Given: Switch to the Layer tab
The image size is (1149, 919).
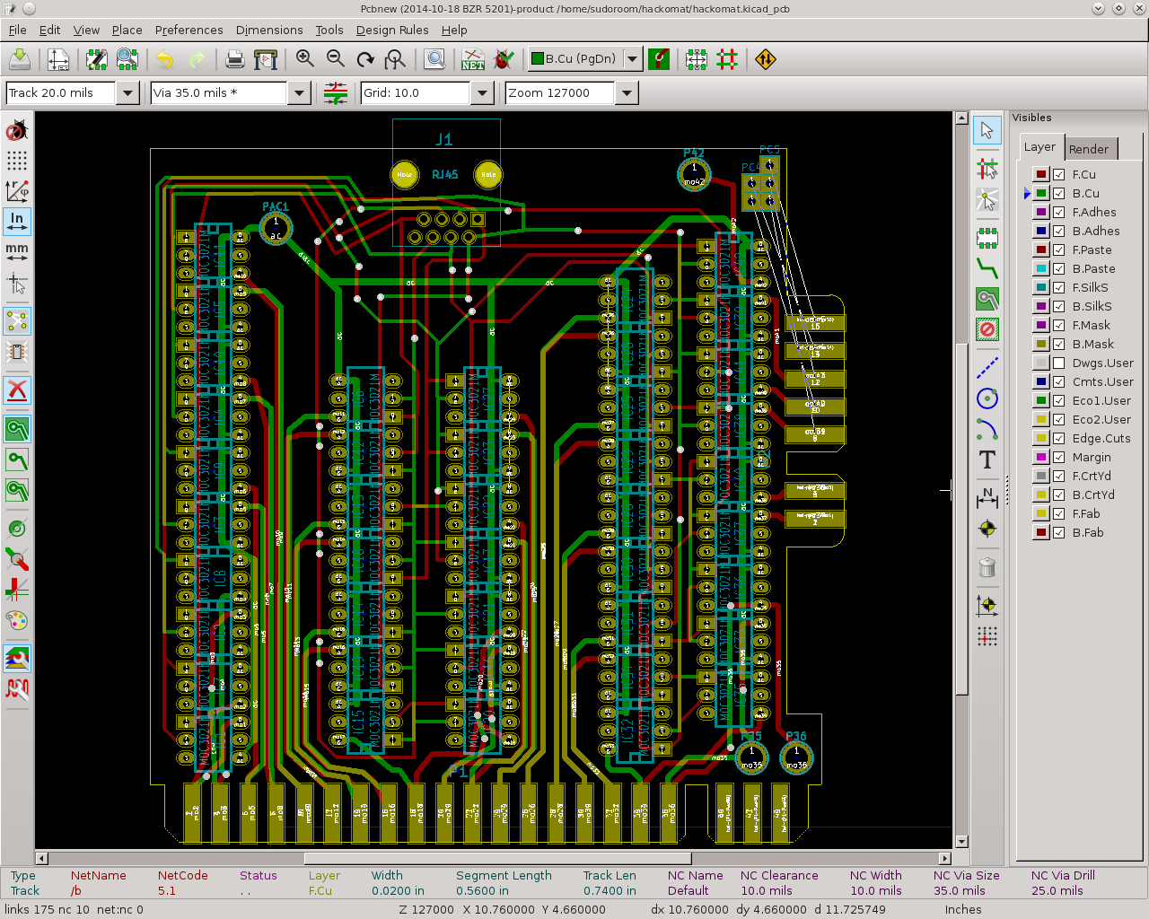Looking at the screenshot, I should pos(1039,147).
